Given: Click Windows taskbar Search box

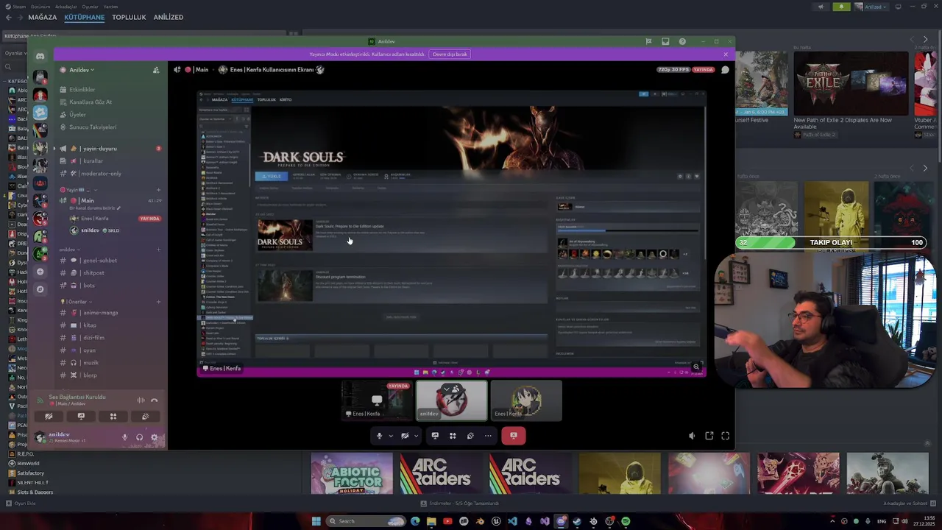Looking at the screenshot, I should point(367,521).
